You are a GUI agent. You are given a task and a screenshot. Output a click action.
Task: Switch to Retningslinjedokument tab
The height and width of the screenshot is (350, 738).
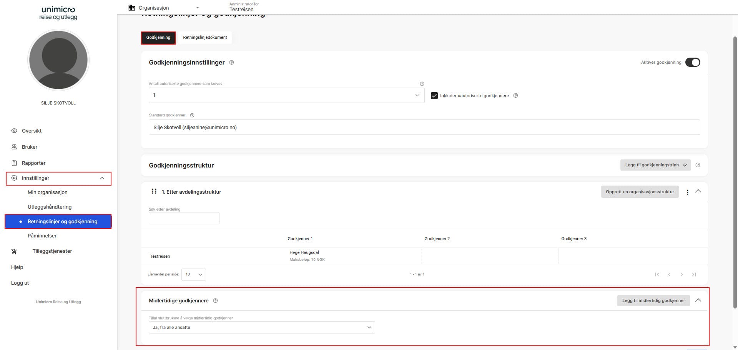(205, 38)
